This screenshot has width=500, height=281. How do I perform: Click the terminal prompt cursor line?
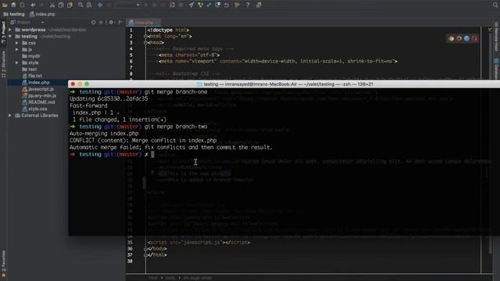click(113, 155)
